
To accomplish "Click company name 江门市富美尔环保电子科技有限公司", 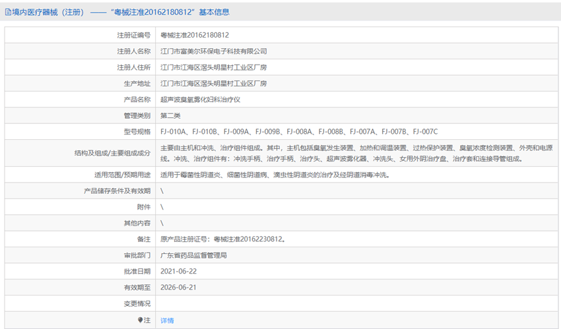I will 214,51.
